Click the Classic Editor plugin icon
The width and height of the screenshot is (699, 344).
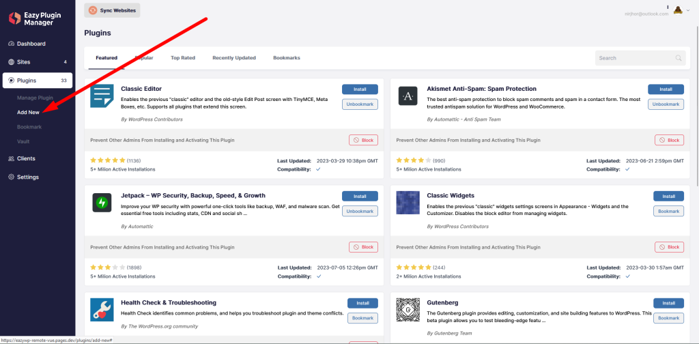[x=102, y=96]
